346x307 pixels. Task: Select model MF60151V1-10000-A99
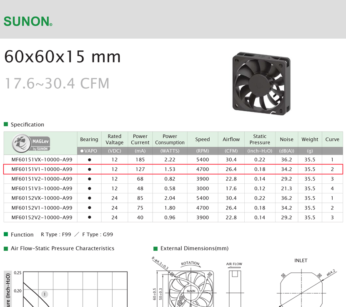[42, 169]
